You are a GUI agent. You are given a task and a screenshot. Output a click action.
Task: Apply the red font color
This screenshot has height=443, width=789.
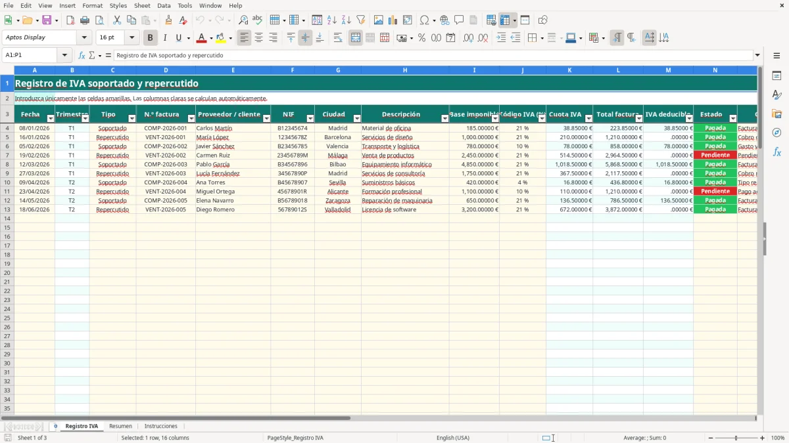202,38
